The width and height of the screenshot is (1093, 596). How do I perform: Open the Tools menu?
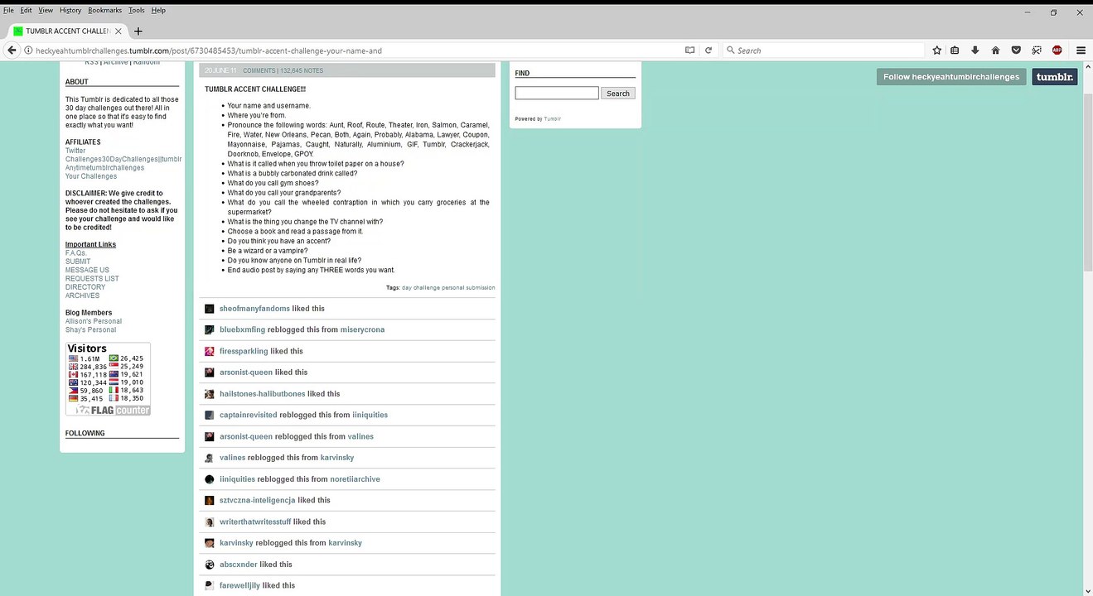136,10
